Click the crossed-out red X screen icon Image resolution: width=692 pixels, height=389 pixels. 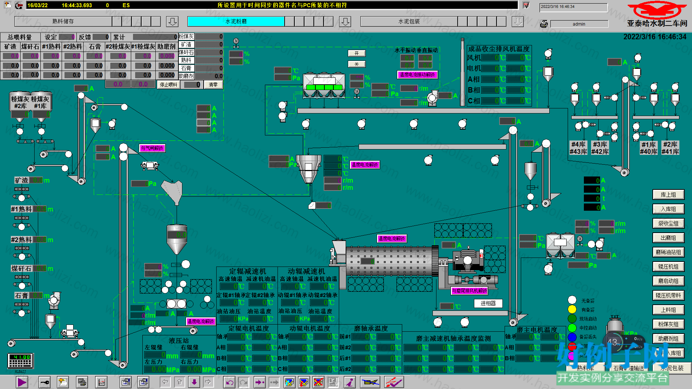click(x=318, y=382)
